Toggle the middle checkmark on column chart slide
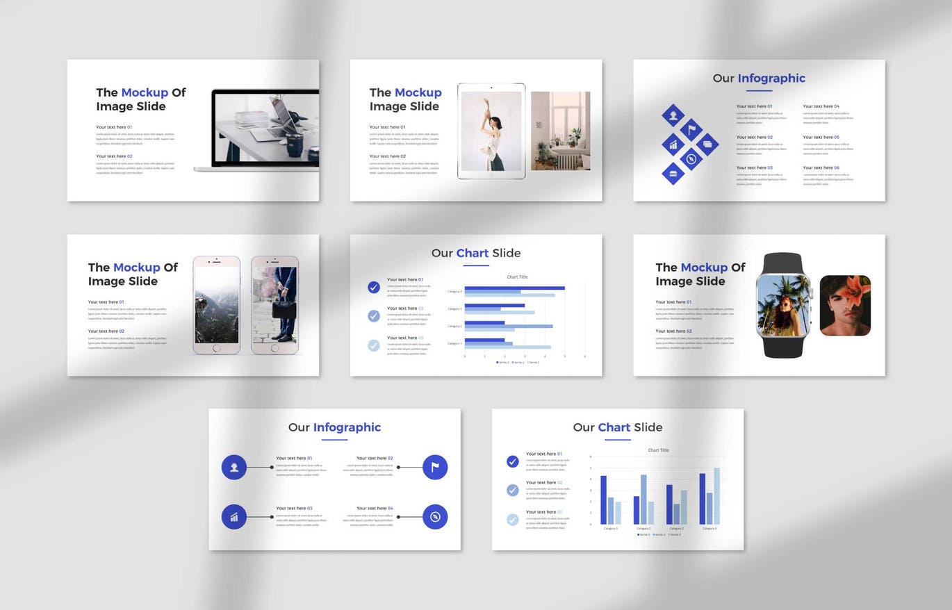The height and width of the screenshot is (610, 952). pyautogui.click(x=513, y=491)
